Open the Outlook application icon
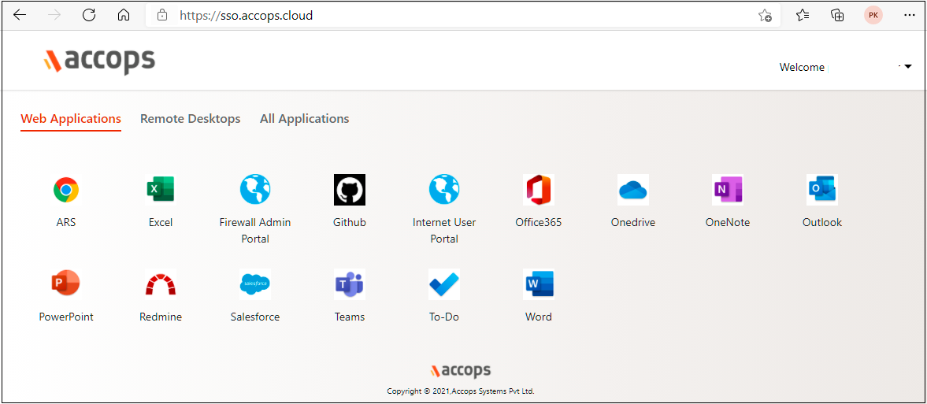 822,190
